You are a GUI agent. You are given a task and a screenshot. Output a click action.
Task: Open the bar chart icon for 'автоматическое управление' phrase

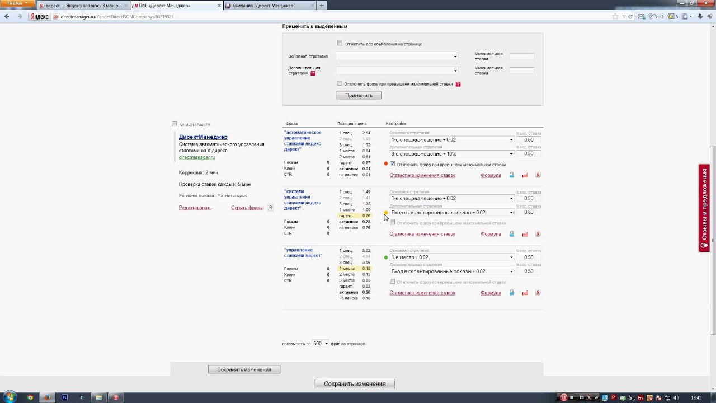pos(525,175)
